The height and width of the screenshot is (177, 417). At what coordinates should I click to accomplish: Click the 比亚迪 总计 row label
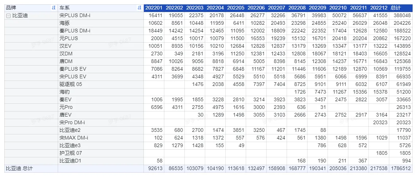[19, 169]
